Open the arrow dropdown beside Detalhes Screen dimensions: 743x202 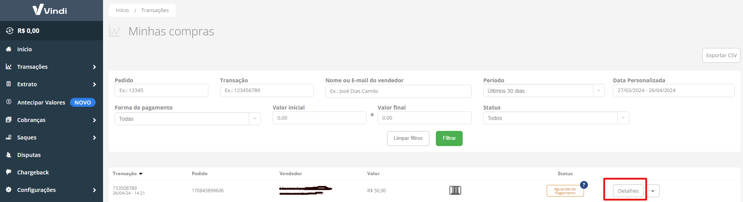tap(653, 191)
